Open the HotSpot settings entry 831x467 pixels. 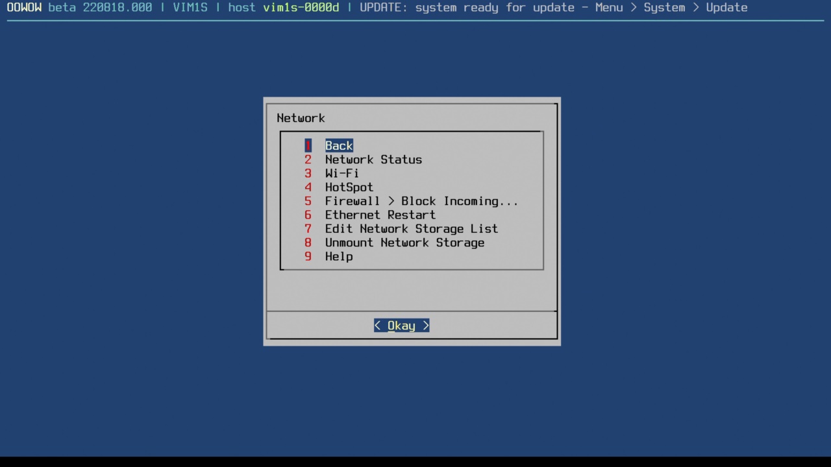tap(349, 187)
